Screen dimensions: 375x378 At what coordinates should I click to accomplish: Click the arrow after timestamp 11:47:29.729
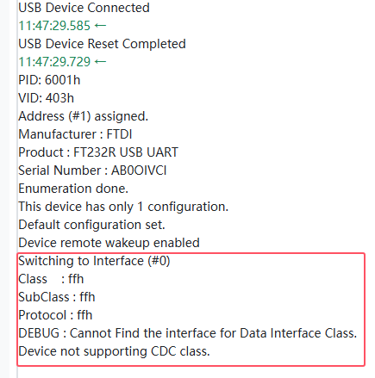pos(100,62)
